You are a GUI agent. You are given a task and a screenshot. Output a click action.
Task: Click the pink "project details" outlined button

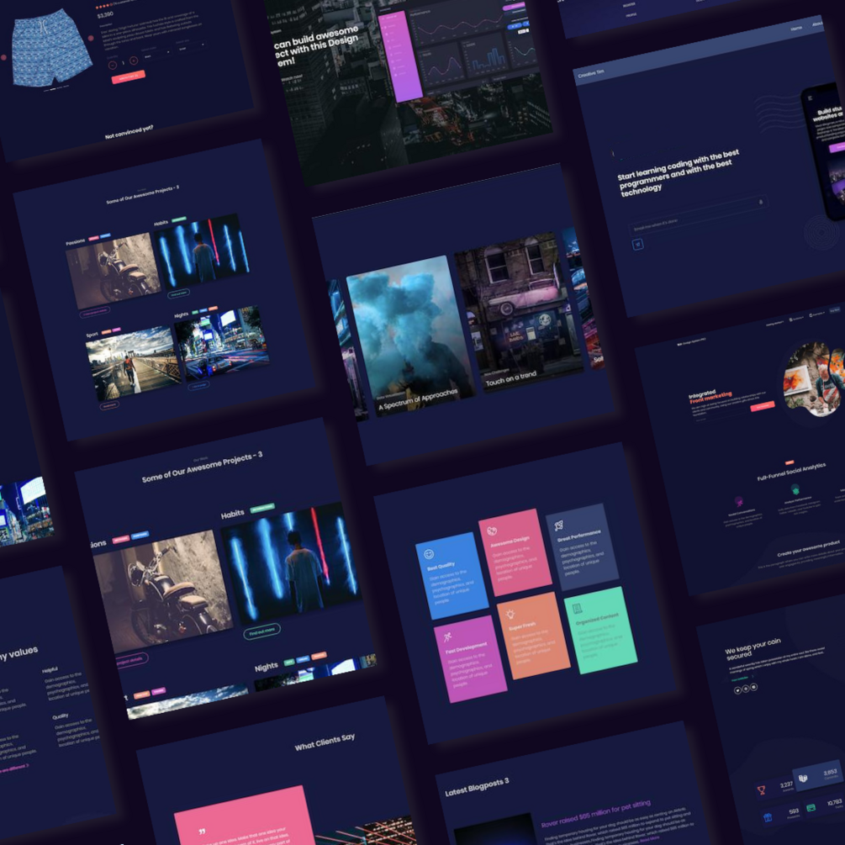[132, 659]
